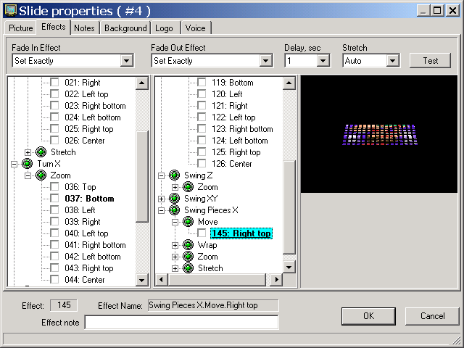This screenshot has width=464, height=348.
Task: Switch to the Picture tab
Action: [x=21, y=28]
